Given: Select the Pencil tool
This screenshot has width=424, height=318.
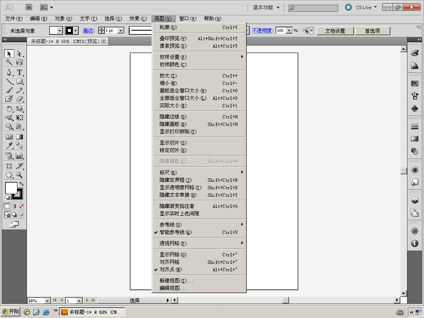Looking at the screenshot, I should [x=19, y=90].
